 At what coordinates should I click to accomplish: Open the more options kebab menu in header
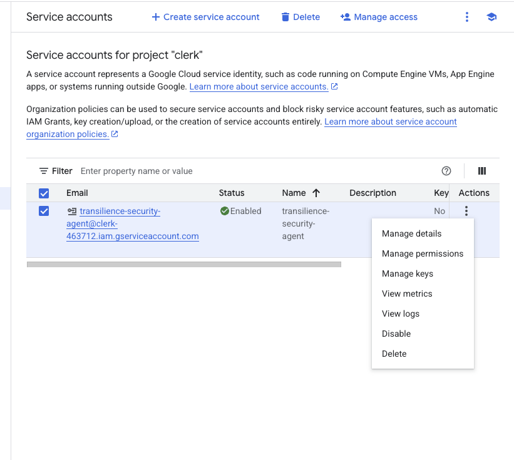[x=467, y=17]
